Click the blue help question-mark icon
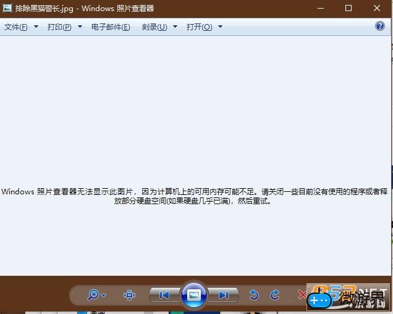The image size is (393, 314). click(380, 26)
